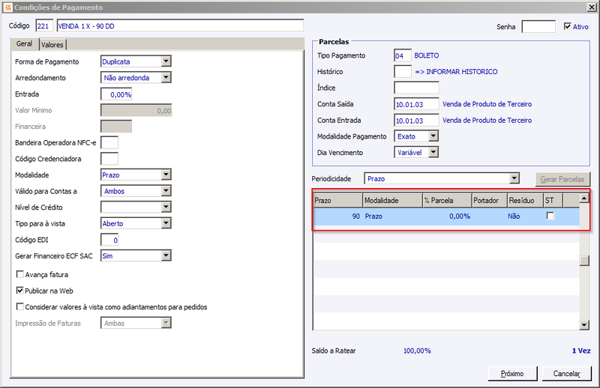
Task: Expand the Arredondamento dropdown
Action: click(166, 77)
